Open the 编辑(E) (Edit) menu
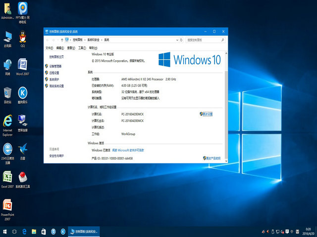 60,48
